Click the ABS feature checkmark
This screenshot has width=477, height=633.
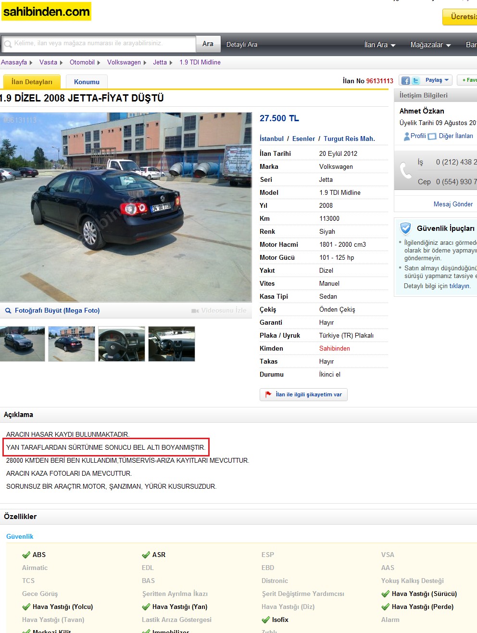(26, 555)
